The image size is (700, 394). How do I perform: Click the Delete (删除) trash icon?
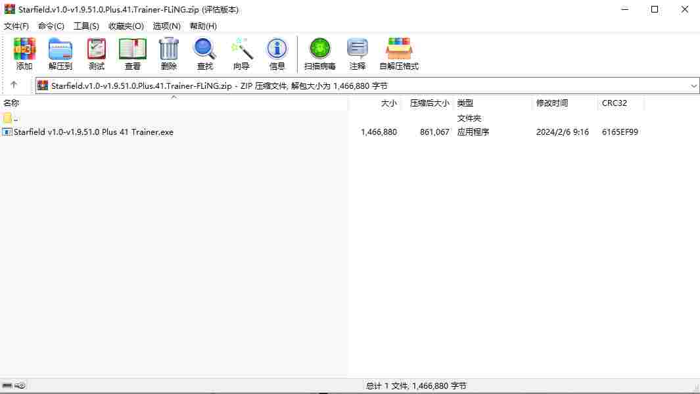pos(169,53)
